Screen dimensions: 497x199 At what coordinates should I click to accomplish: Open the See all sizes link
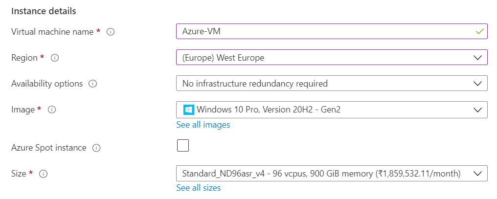(199, 188)
